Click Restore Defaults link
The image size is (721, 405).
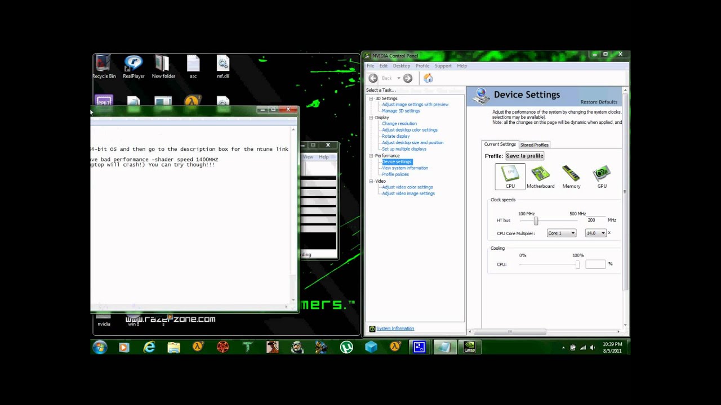coord(599,102)
